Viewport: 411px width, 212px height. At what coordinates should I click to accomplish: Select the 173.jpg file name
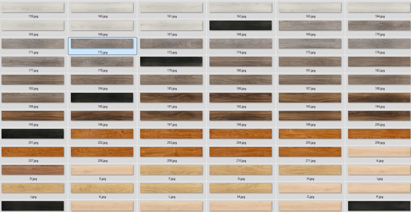[172, 52]
